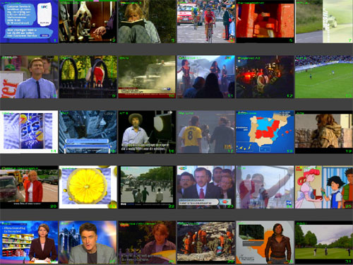Select the lemon slice graphic channel 21
353x265 pixels.
[x=88, y=187]
